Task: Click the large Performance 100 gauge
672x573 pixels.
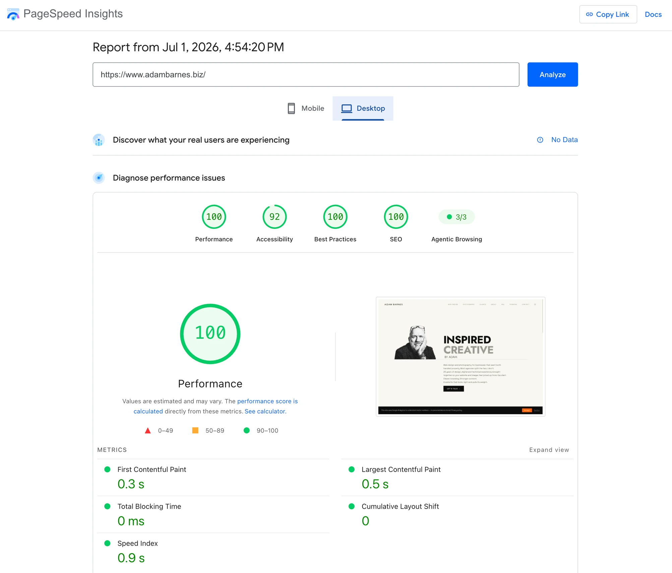Action: (x=210, y=334)
